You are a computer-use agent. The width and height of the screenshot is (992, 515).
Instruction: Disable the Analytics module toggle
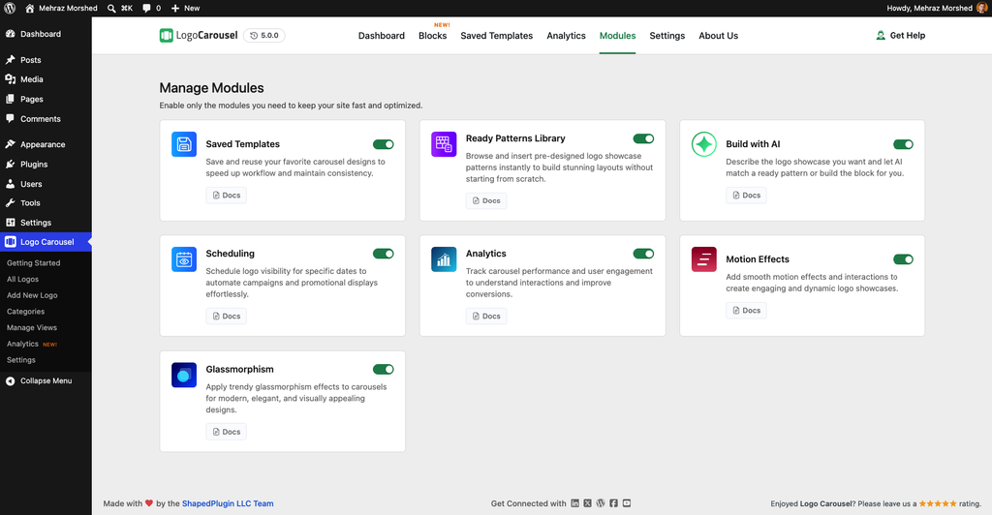coord(643,254)
